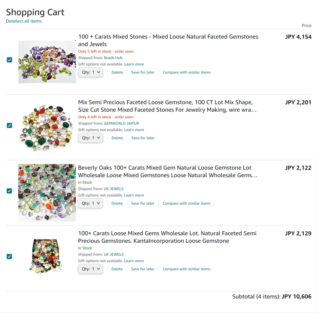This screenshot has height=313, width=318.
Task: Expand quantity selector for GEMWORLD JAIPUR item
Action: click(x=90, y=138)
